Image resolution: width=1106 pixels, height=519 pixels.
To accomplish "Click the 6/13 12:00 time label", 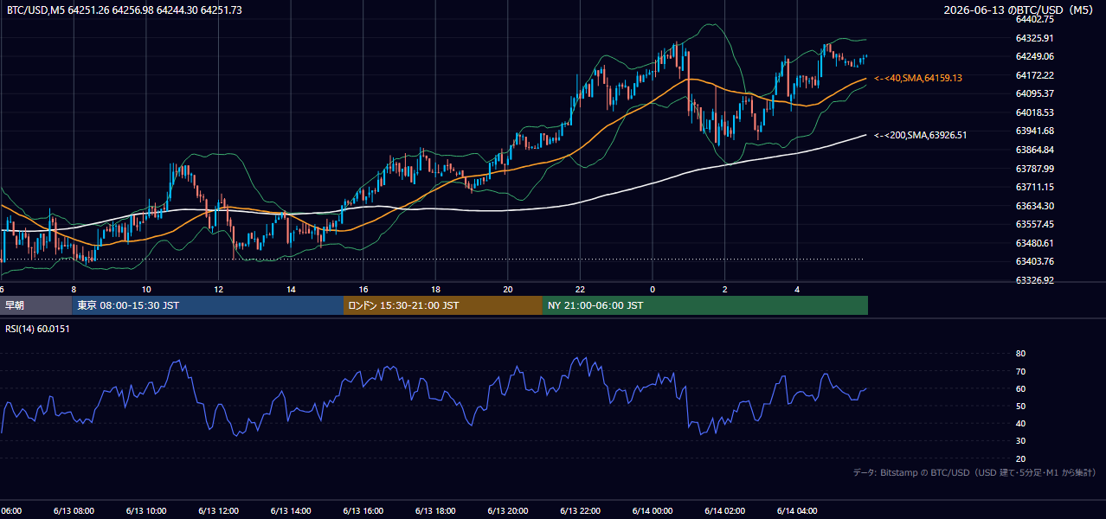I will pyautogui.click(x=218, y=510).
